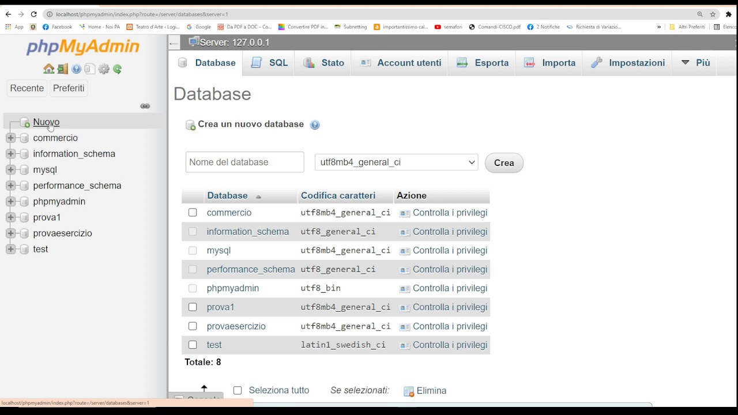Click browser back arrow

point(8,14)
